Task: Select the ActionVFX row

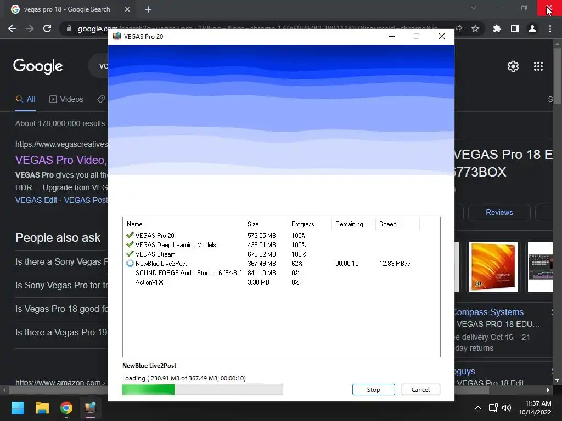Action: tap(281, 282)
